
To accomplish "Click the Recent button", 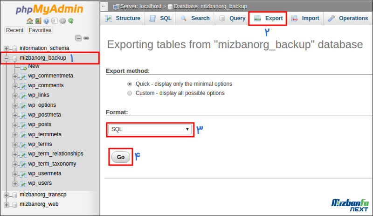I will click(x=15, y=30).
